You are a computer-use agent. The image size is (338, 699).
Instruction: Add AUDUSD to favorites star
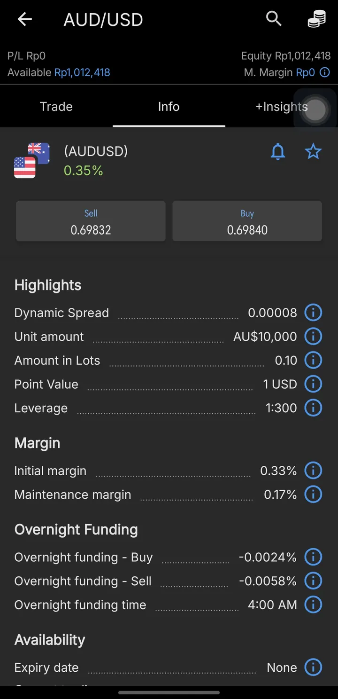point(313,152)
